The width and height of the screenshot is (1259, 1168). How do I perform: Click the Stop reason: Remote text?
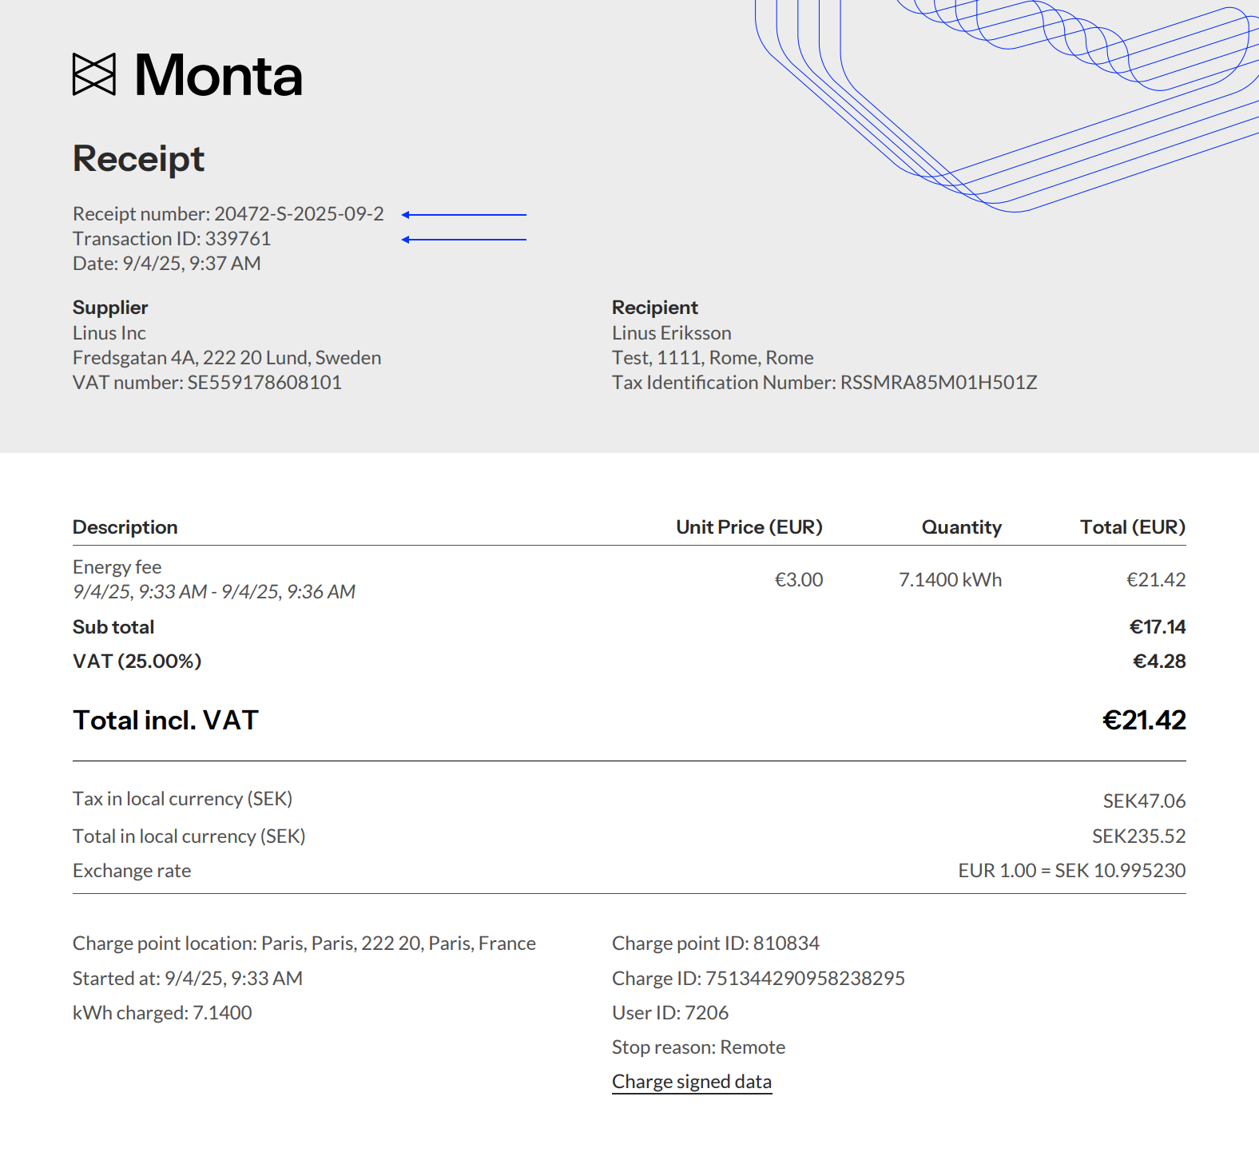(698, 1047)
